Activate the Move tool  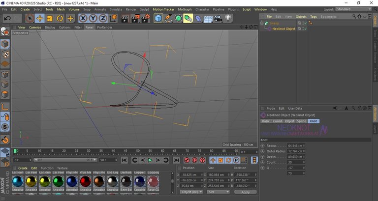(x=40, y=18)
